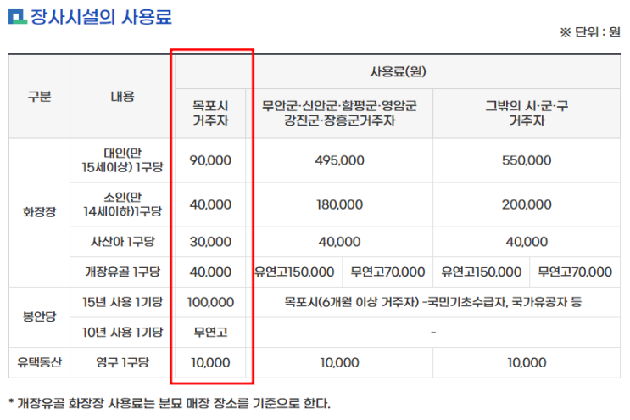Click 사산아 '40,000' under 그밖의 시·군·구 column
Screen dimensions: 630x420
pos(527,242)
